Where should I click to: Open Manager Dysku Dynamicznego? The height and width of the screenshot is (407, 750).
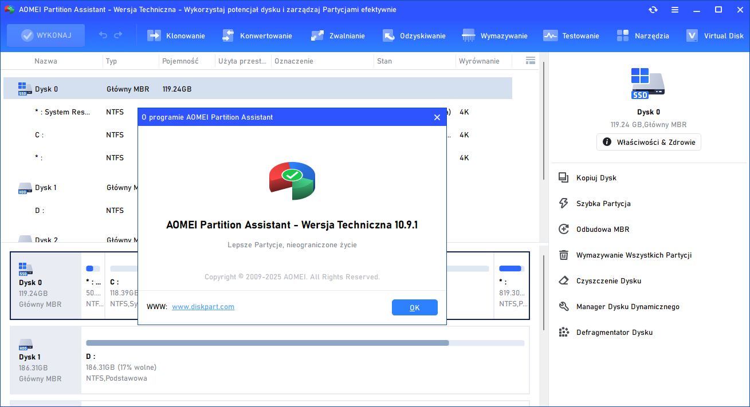[628, 307]
